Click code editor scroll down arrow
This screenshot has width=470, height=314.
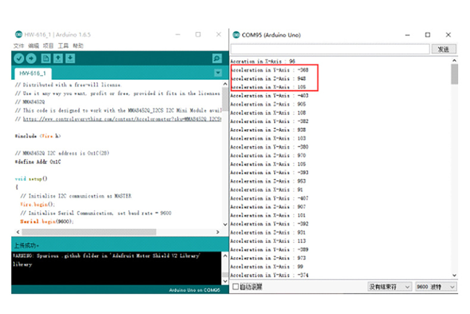point(225,224)
